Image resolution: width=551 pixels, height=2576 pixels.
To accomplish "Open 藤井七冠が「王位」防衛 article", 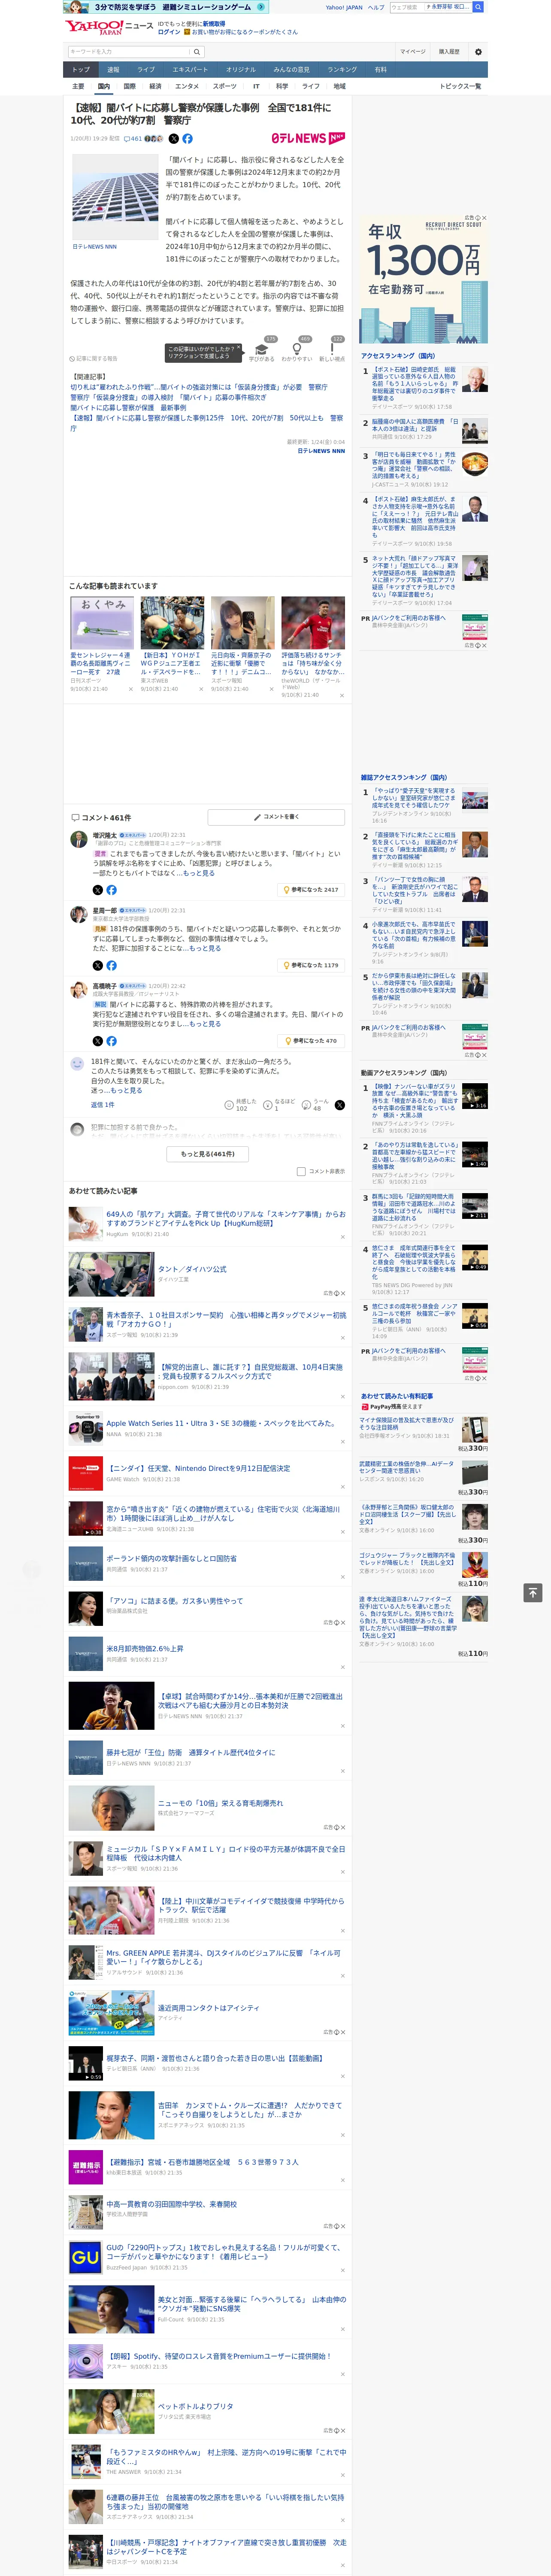I will pyautogui.click(x=191, y=1752).
